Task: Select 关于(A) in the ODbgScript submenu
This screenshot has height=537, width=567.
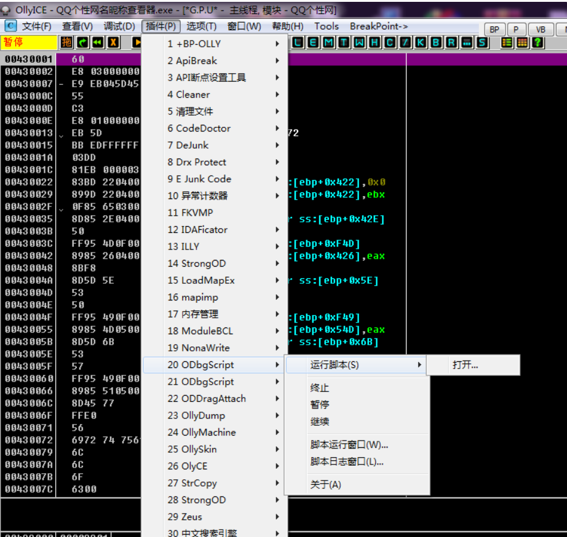Action: [326, 485]
